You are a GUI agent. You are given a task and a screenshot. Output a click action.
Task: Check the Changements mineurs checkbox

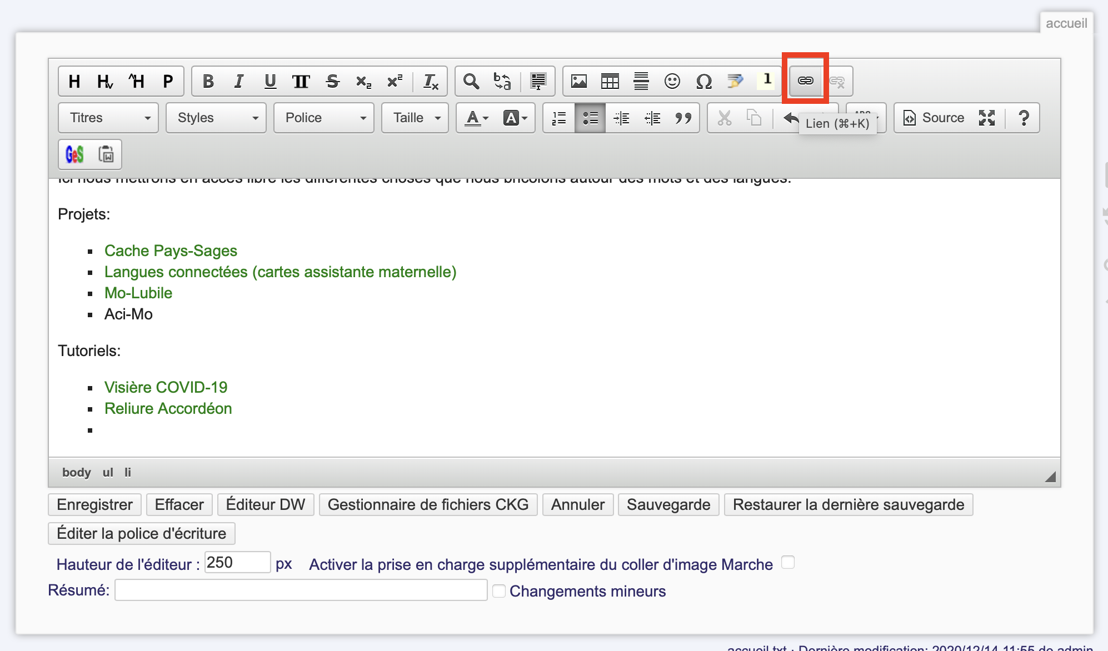[499, 591]
